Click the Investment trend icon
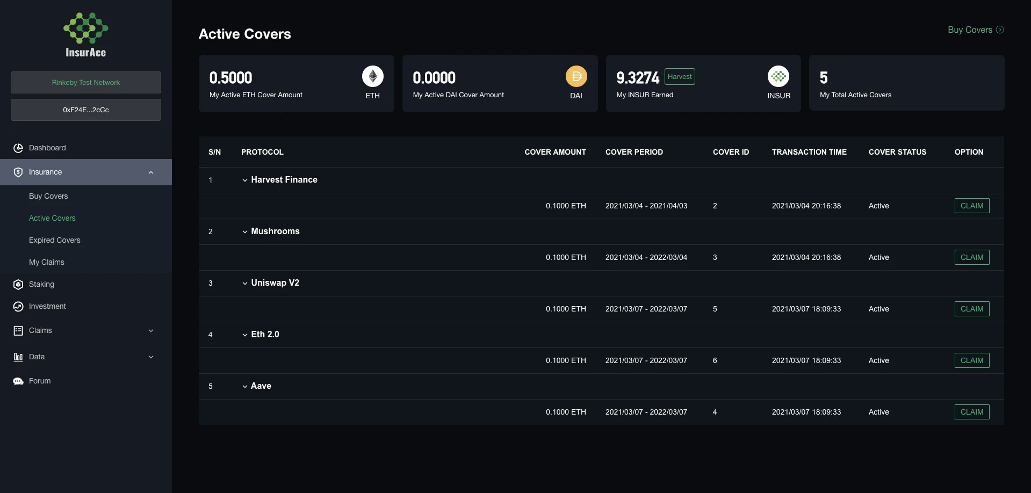Screen dimensions: 1031x493 [18, 306]
